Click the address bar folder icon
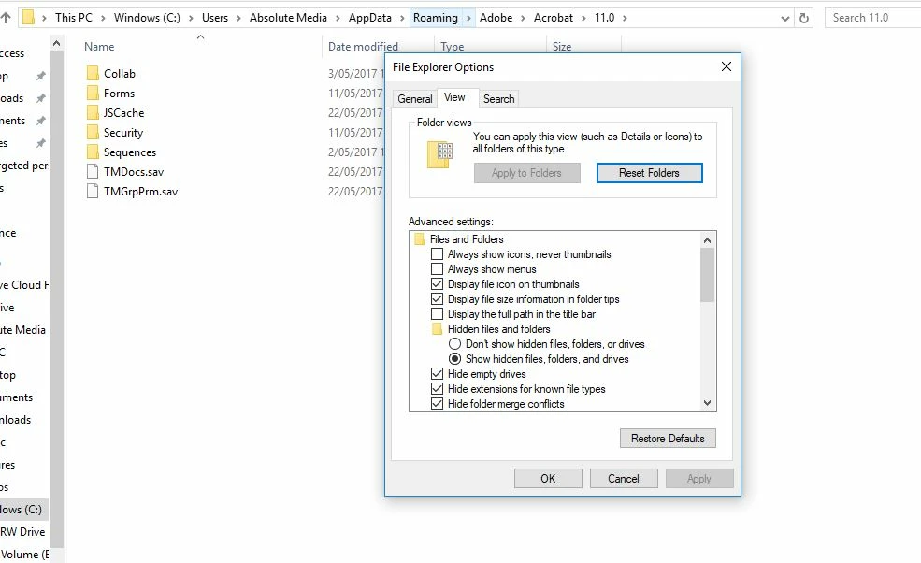Image resolution: width=921 pixels, height=563 pixels. [28, 18]
